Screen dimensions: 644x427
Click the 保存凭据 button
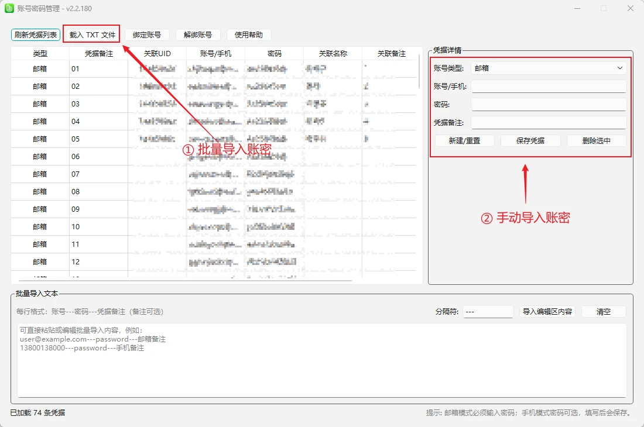pyautogui.click(x=530, y=141)
